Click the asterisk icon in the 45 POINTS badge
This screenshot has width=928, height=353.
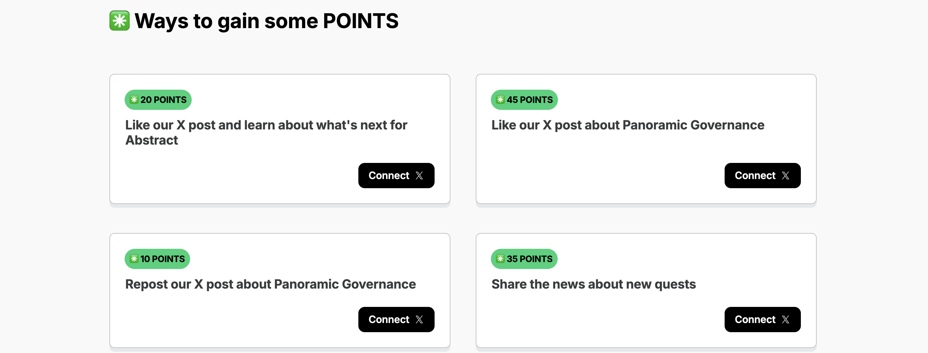[500, 99]
